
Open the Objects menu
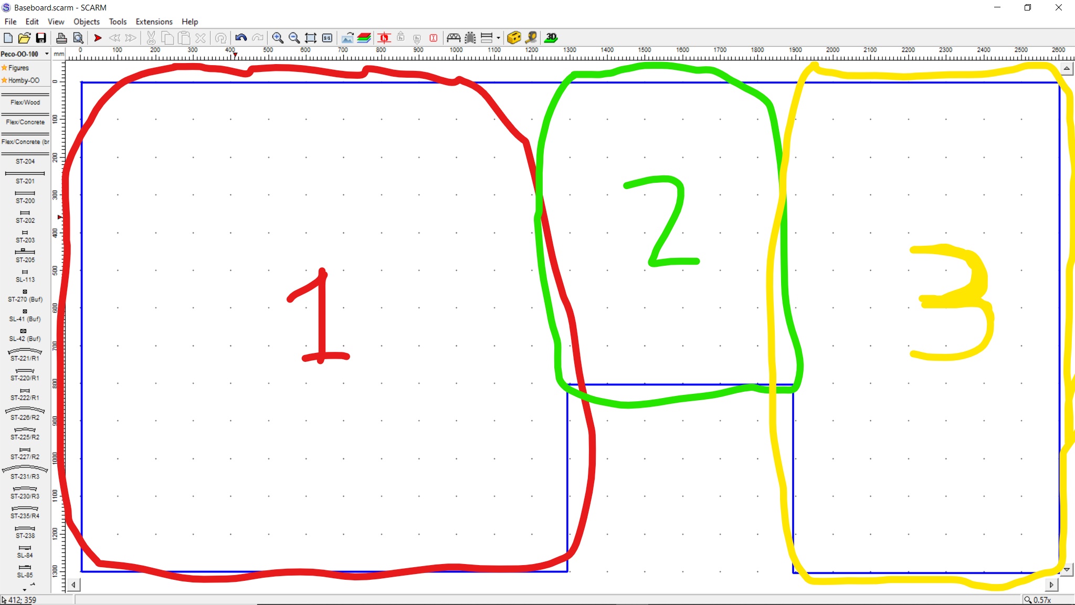coord(86,22)
